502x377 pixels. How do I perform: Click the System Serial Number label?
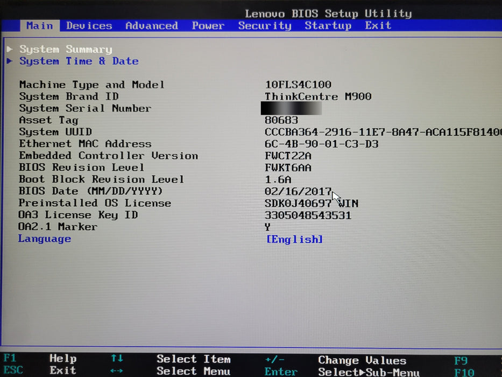[x=85, y=108]
